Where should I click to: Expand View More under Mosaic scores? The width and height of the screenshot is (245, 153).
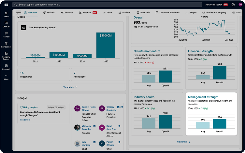(x=184, y=142)
